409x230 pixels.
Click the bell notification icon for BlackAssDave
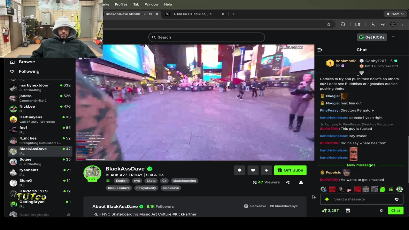coord(240,170)
